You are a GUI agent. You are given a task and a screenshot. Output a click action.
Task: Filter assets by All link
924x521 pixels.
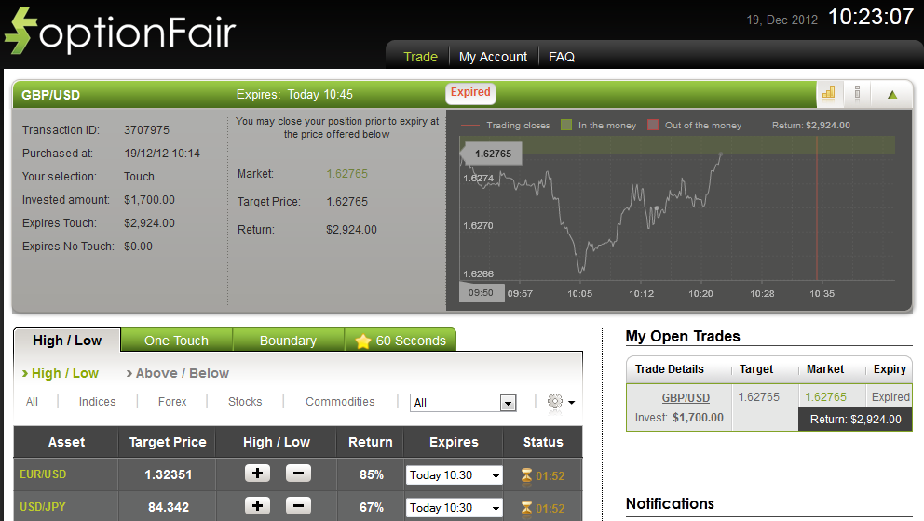32,402
